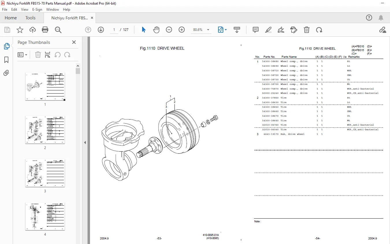Delete the page with the trash icon
390x244 pixels.
[x=307, y=30]
